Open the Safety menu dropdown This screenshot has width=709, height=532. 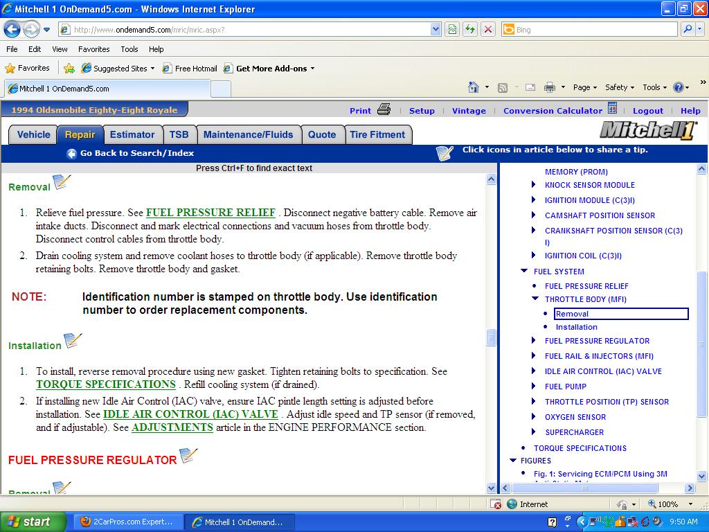tap(619, 87)
